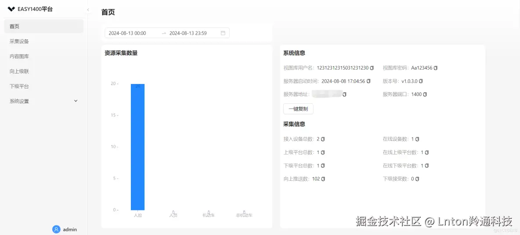Copy the 在线设备数 value
The image size is (520, 235).
[417, 139]
